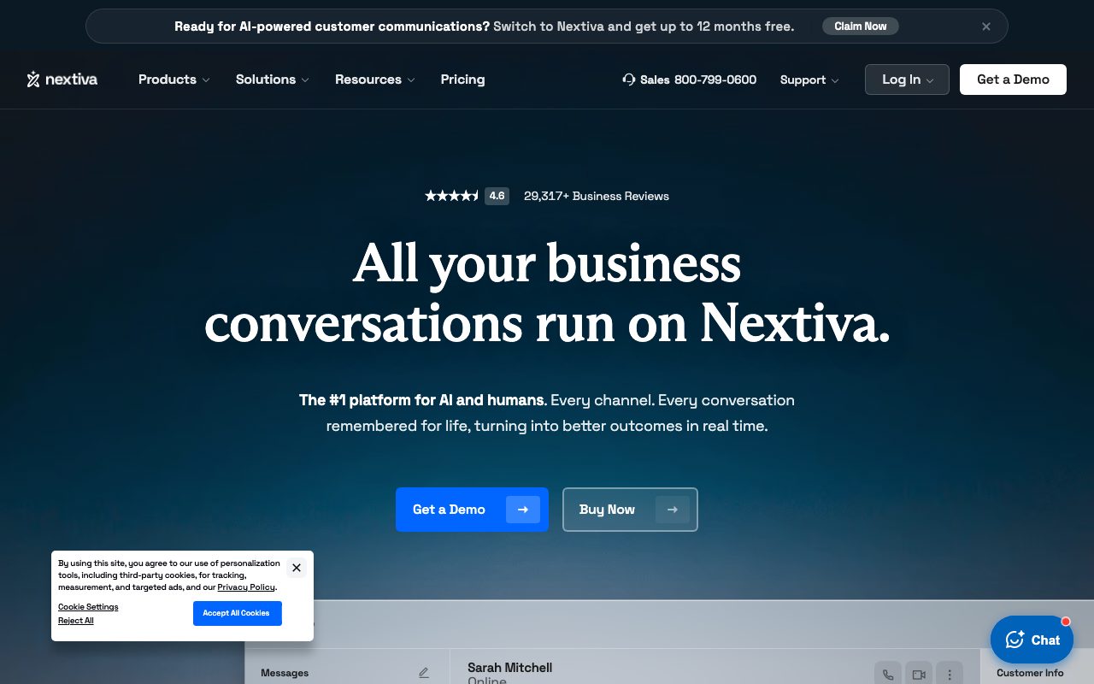Open the Support dropdown

tap(809, 80)
